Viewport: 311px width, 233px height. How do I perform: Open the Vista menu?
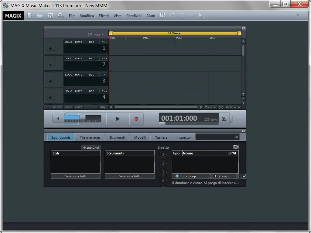coord(118,16)
